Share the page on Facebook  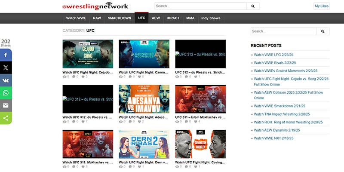click(6, 55)
